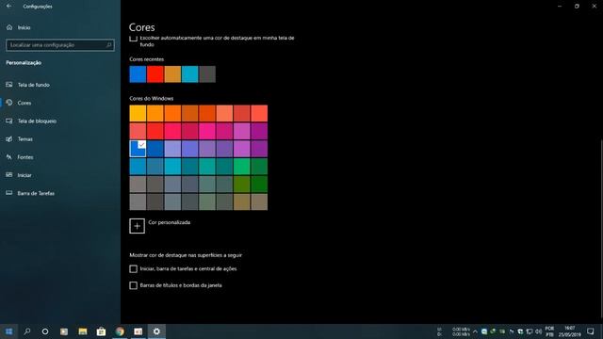Open the media player icon on the taskbar
Screen dimensions: 603x339
(64, 331)
